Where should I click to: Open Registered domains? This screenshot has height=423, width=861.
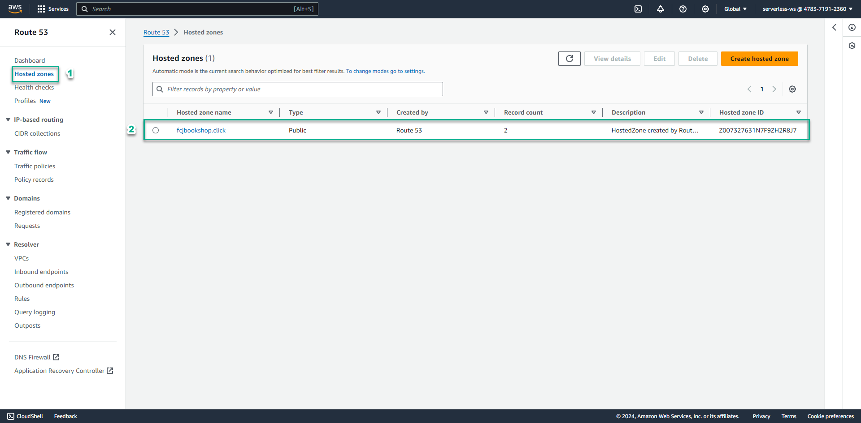coord(42,212)
